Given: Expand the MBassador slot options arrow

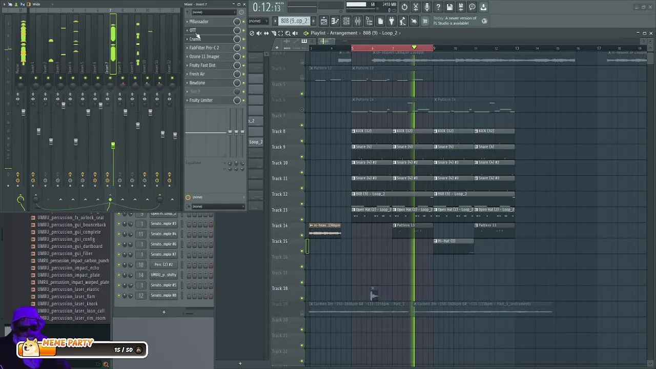Looking at the screenshot, I should tap(187, 22).
